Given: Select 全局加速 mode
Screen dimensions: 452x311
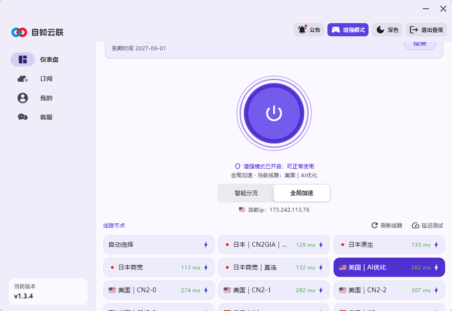Looking at the screenshot, I should pyautogui.click(x=302, y=193).
